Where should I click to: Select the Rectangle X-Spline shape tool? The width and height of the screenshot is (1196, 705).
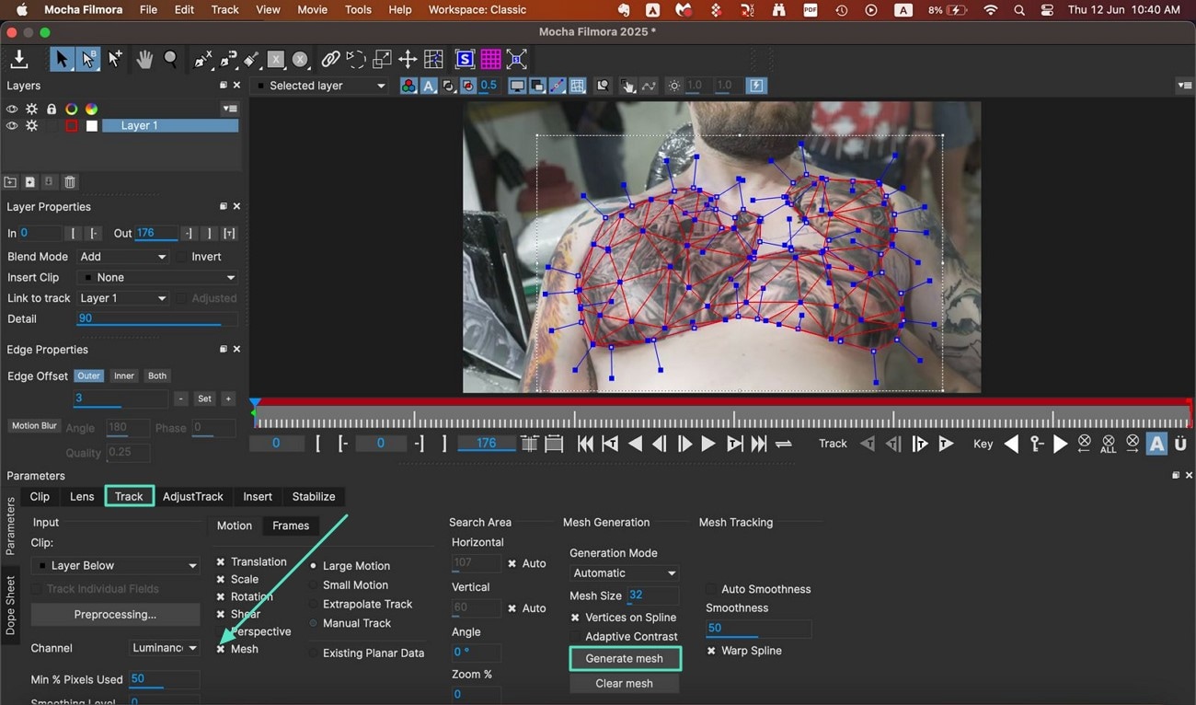[276, 60]
